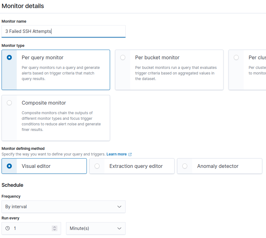Image resolution: width=266 pixels, height=238 pixels.
Task: Choose the Anomaly detector radio button
Action: point(185,166)
